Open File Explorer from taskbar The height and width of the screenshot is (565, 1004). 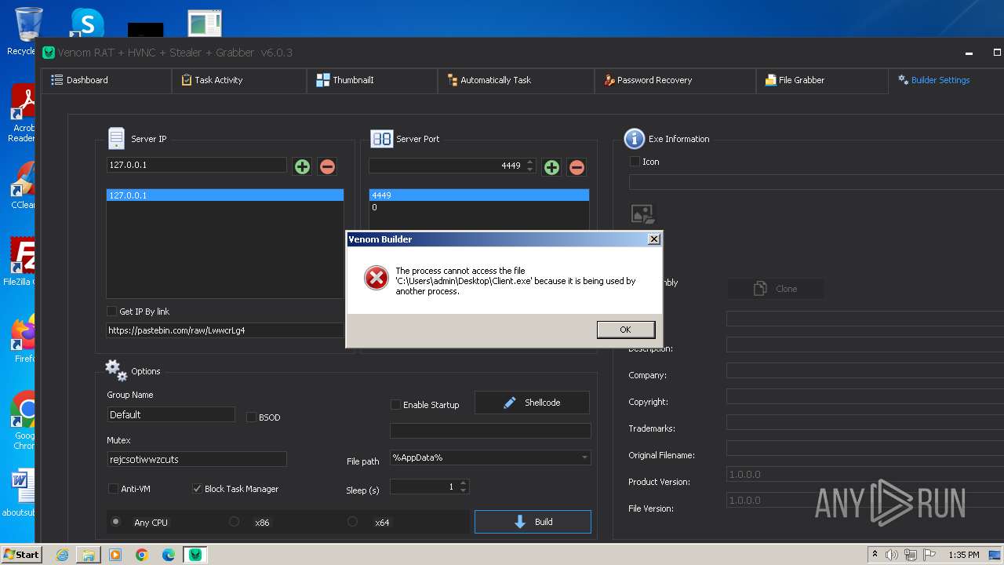[x=89, y=555]
